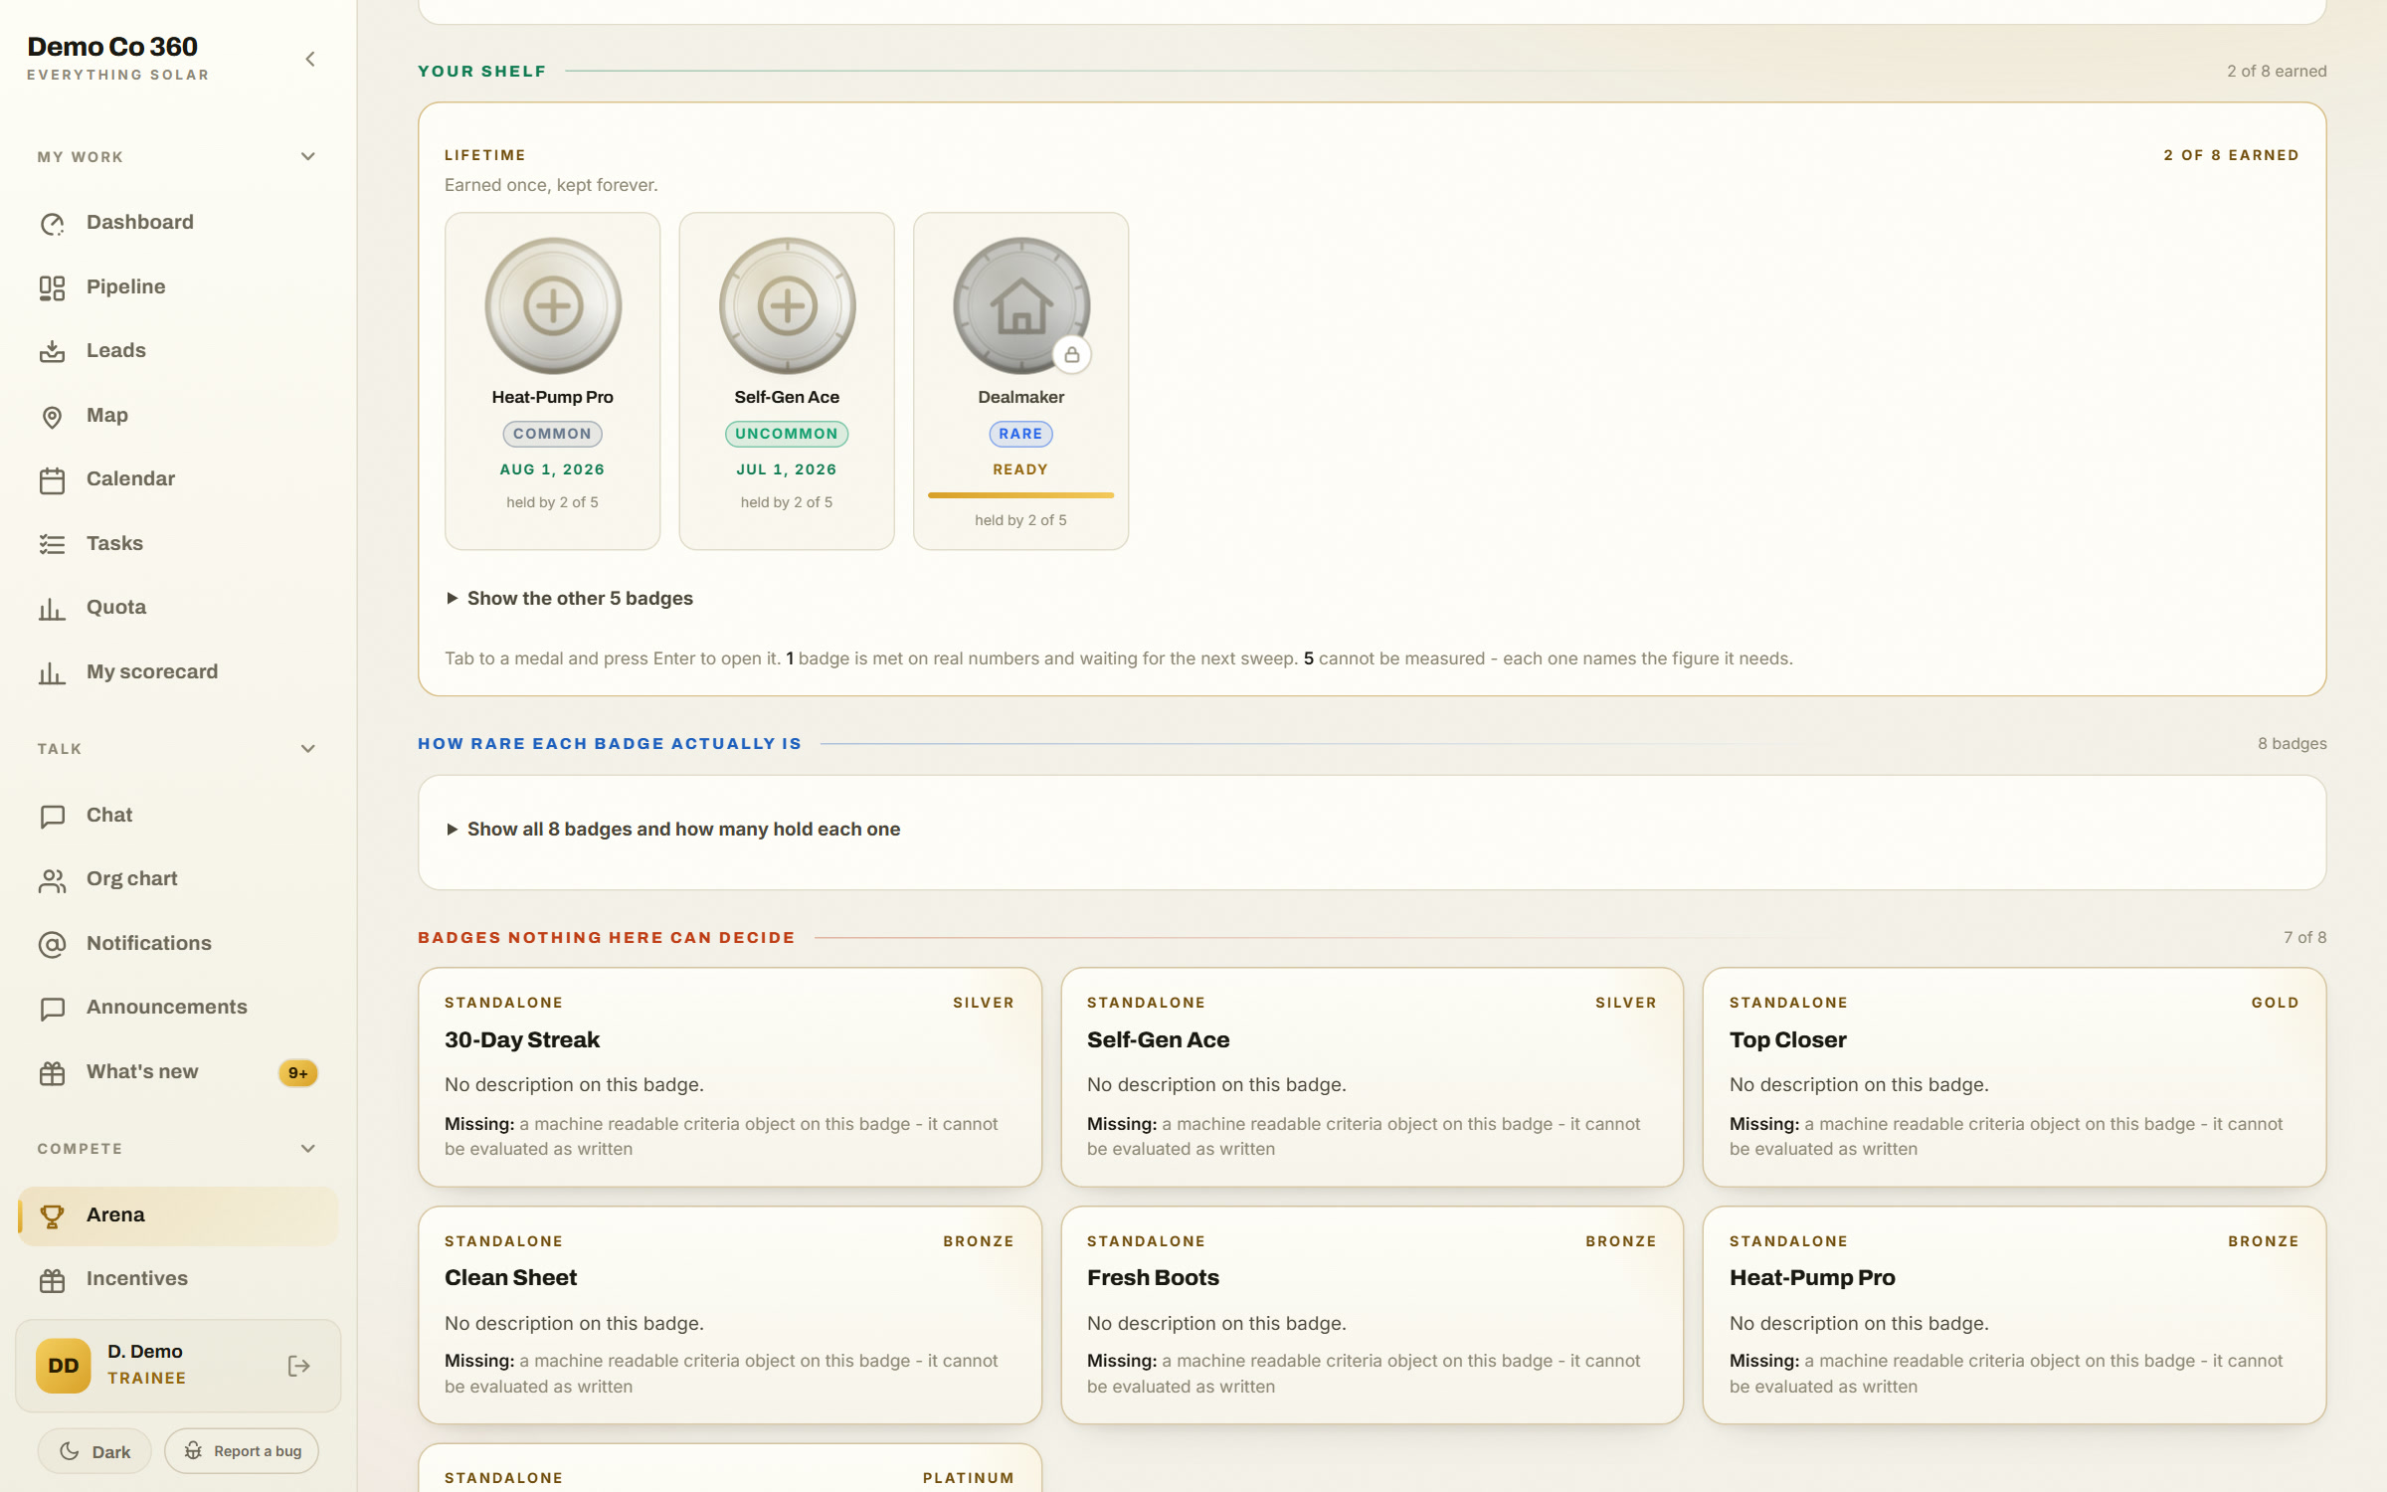2387x1492 pixels.
Task: Click the Demo Co 360 logo title
Action: point(112,47)
